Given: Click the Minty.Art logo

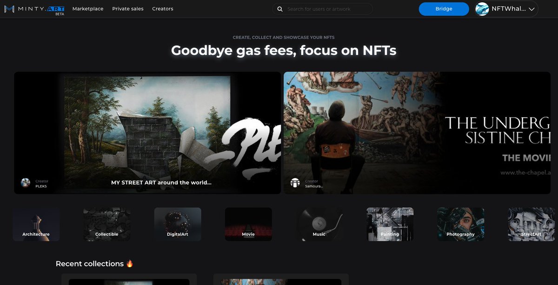Looking at the screenshot, I should click(x=35, y=9).
